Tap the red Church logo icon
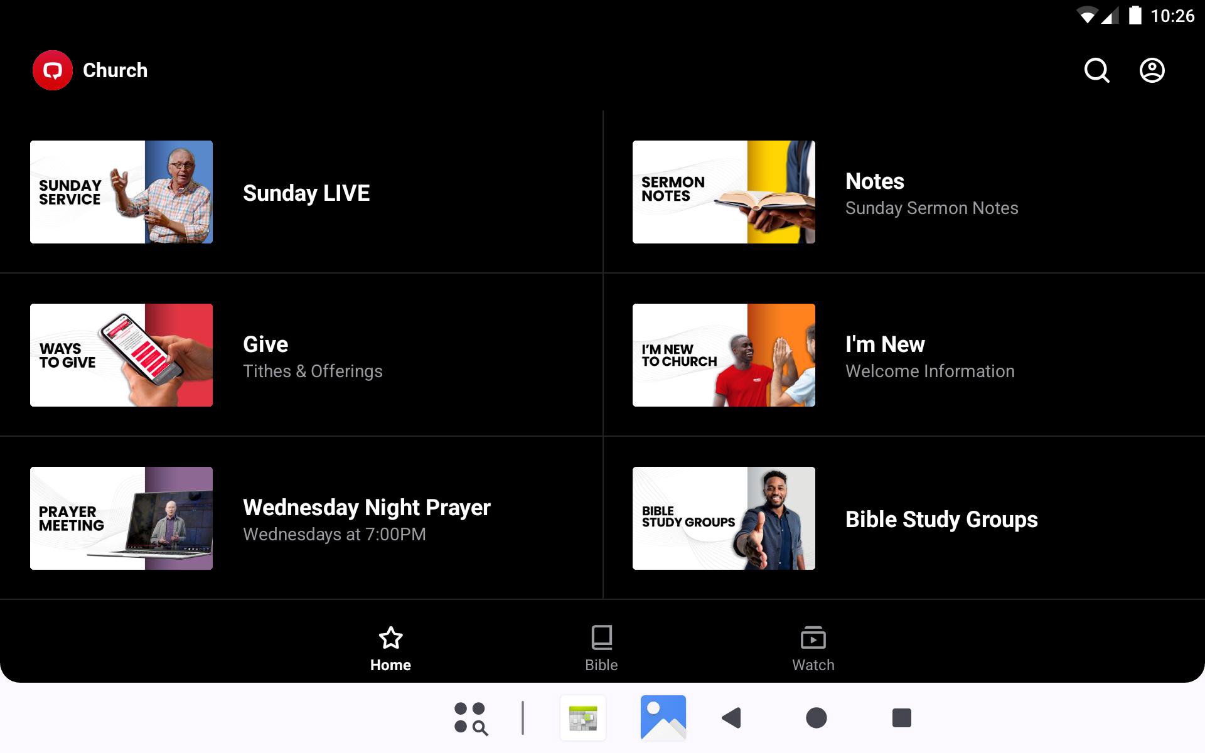Screen dimensions: 1205x753 (53, 70)
